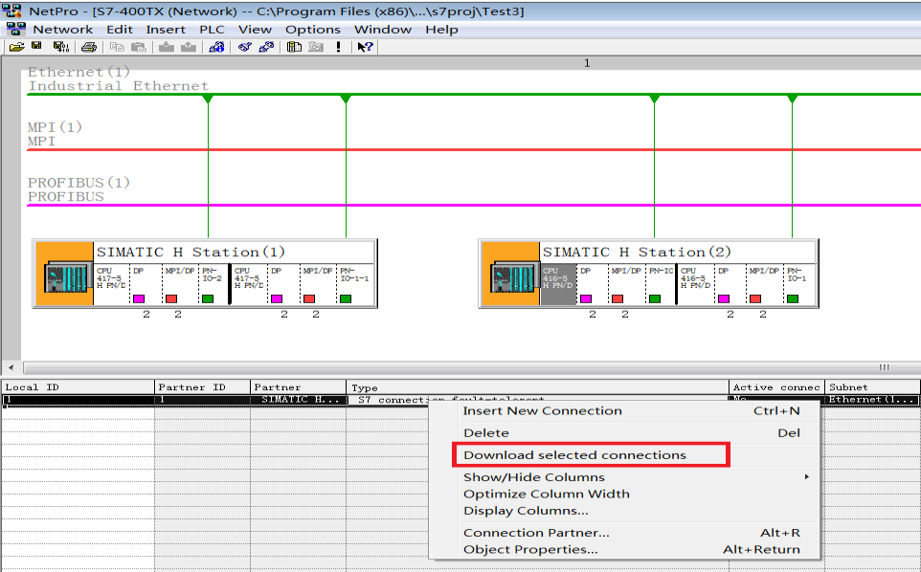The image size is (921, 572).
Task: Select the SIMATIC H Station(2) title
Action: click(637, 253)
